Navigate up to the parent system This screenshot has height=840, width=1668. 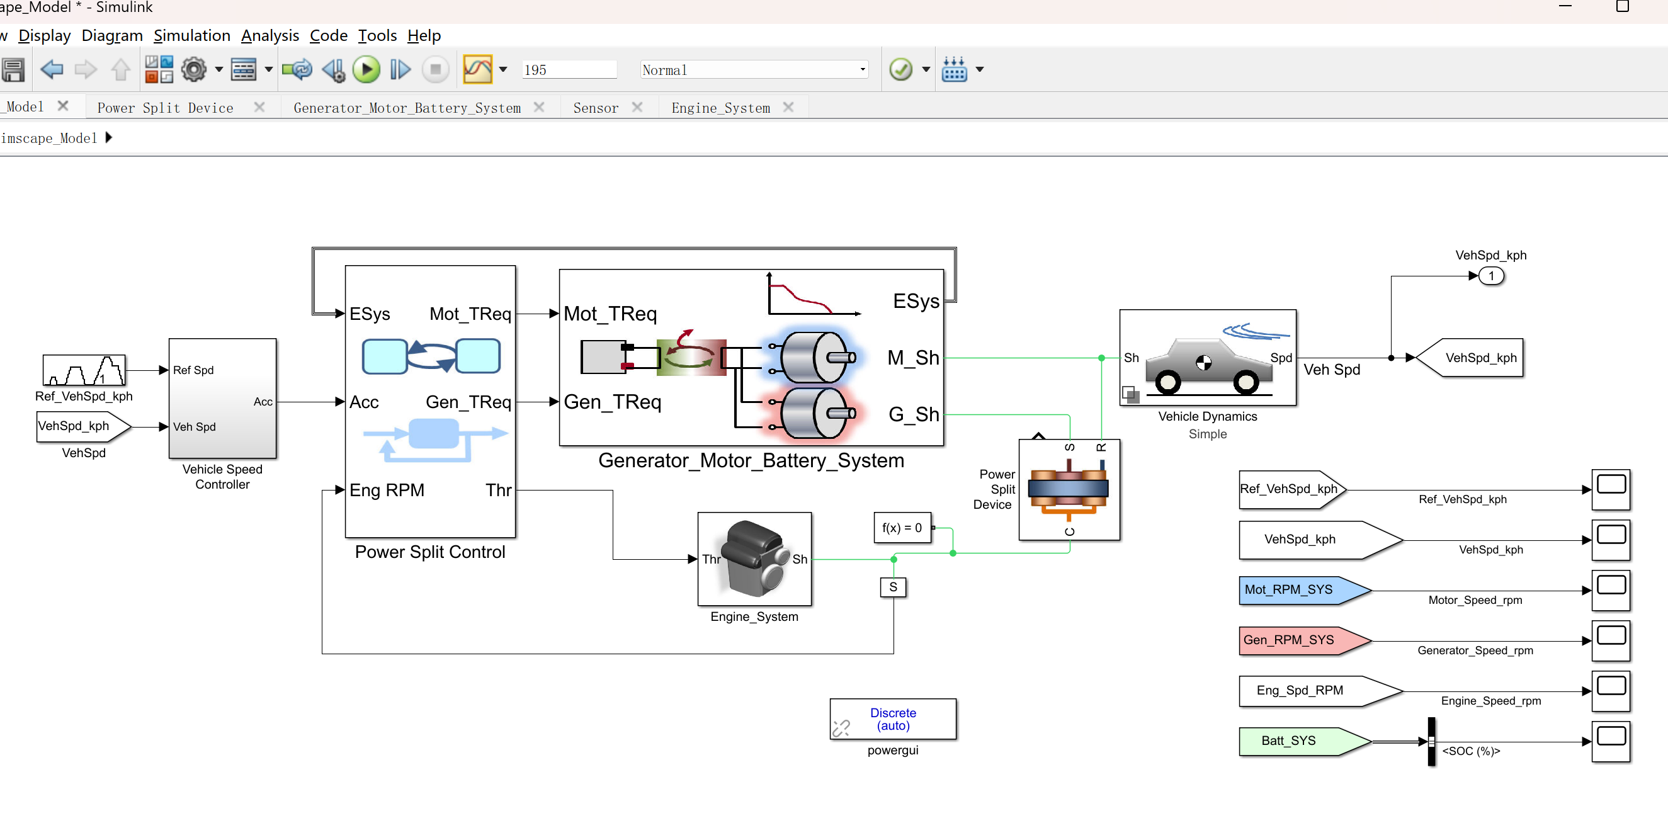pyautogui.click(x=120, y=69)
